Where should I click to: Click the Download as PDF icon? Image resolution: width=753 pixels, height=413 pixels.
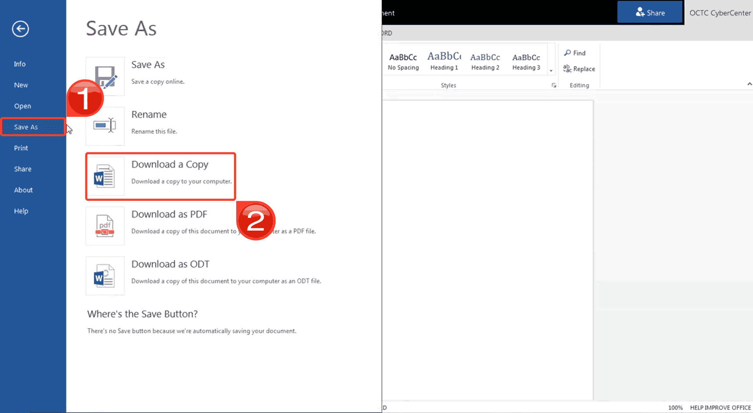point(105,226)
